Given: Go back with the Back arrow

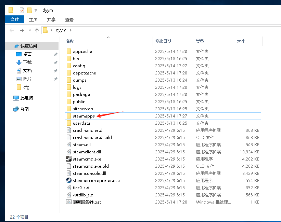Looking at the screenshot, I should (12, 30).
